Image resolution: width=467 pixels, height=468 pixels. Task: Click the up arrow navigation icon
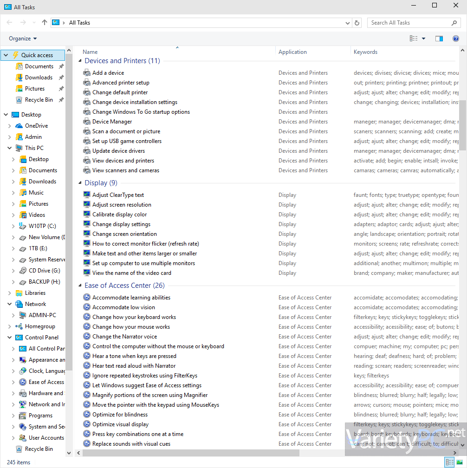coord(45,22)
